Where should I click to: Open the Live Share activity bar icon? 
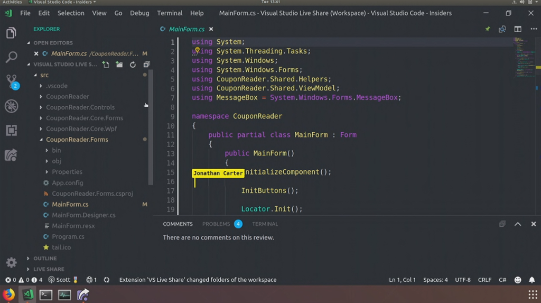pos(11,155)
